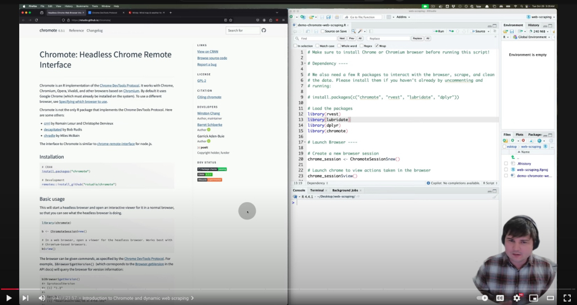
Task: Bookmark this page with the star icon
Action: 230,20
